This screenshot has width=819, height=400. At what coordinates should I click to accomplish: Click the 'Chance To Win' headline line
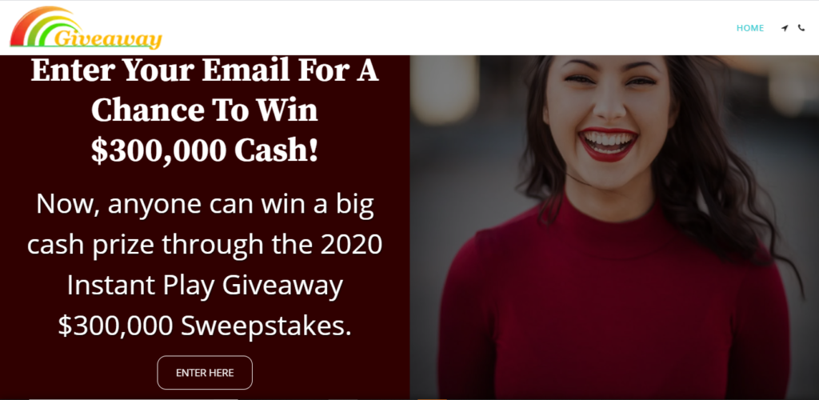pos(205,110)
